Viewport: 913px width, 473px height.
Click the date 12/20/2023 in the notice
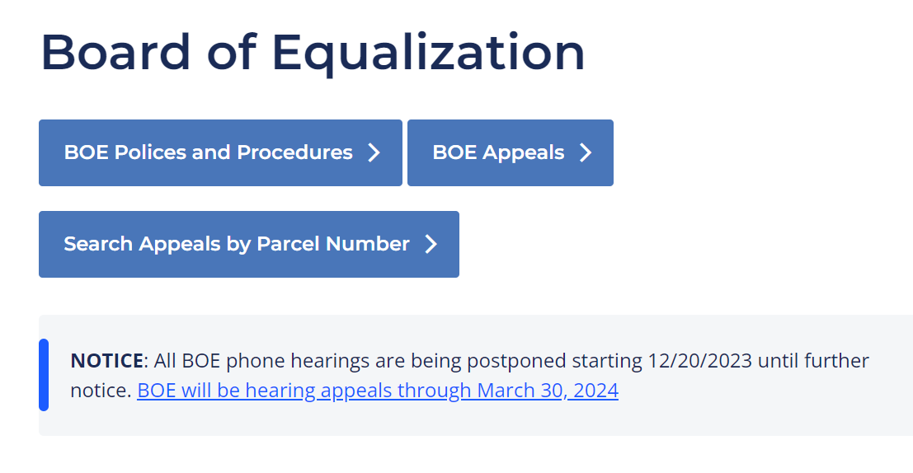tap(699, 361)
